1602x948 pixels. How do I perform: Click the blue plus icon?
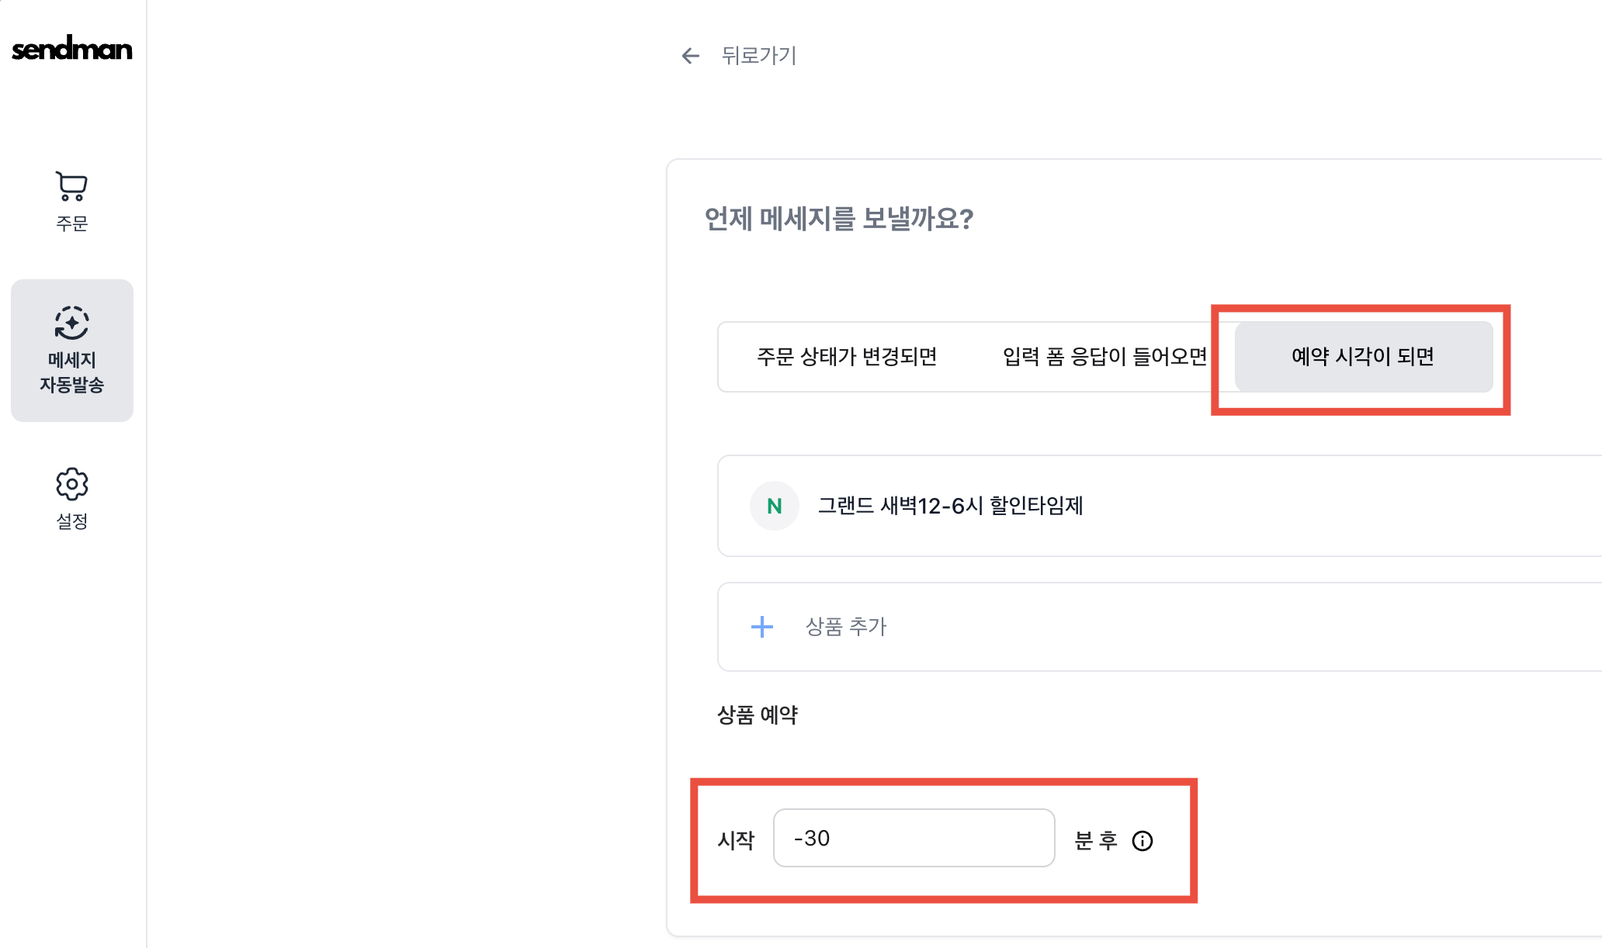[762, 627]
